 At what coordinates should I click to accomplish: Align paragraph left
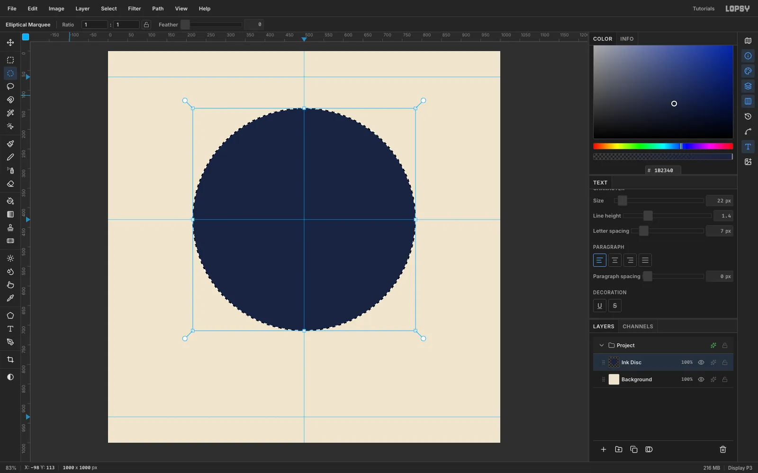600,260
